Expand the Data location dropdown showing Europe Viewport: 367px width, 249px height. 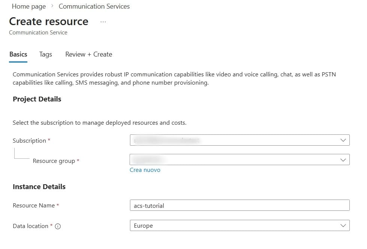(239, 225)
